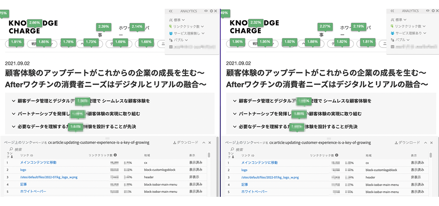Minimize left link table with caret icon
This screenshot has width=439, height=206.
coord(204,143)
